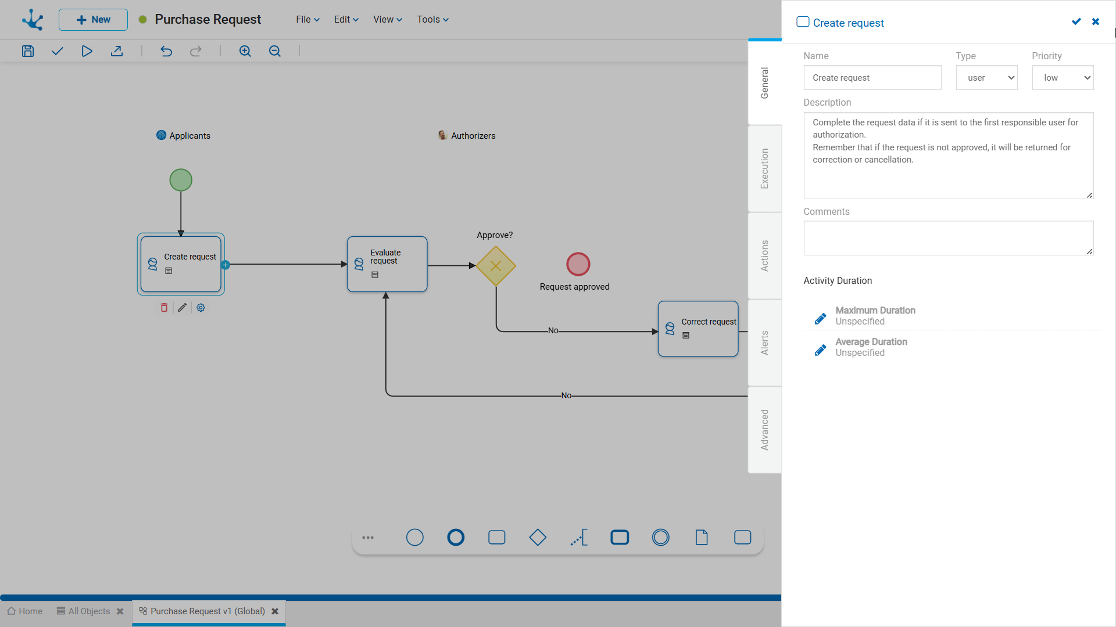
Task: Select the intermediate event double-circle tool
Action: click(661, 538)
